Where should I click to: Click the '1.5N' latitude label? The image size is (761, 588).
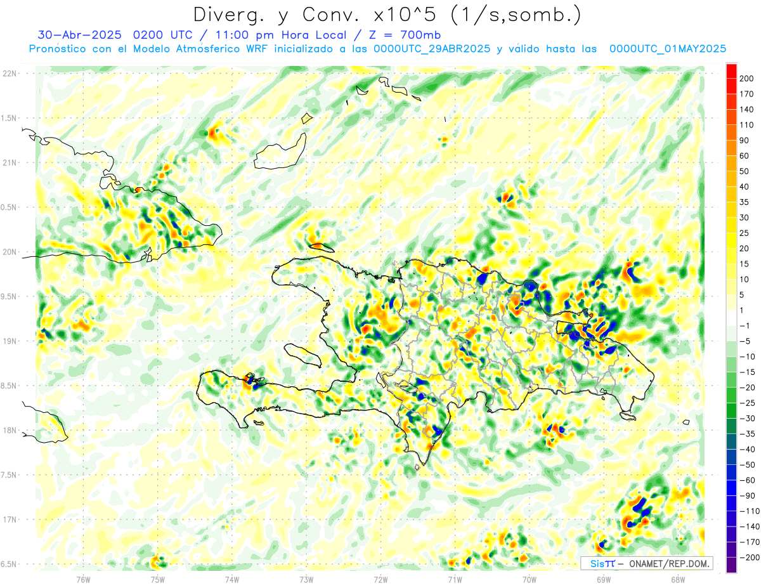coord(9,118)
